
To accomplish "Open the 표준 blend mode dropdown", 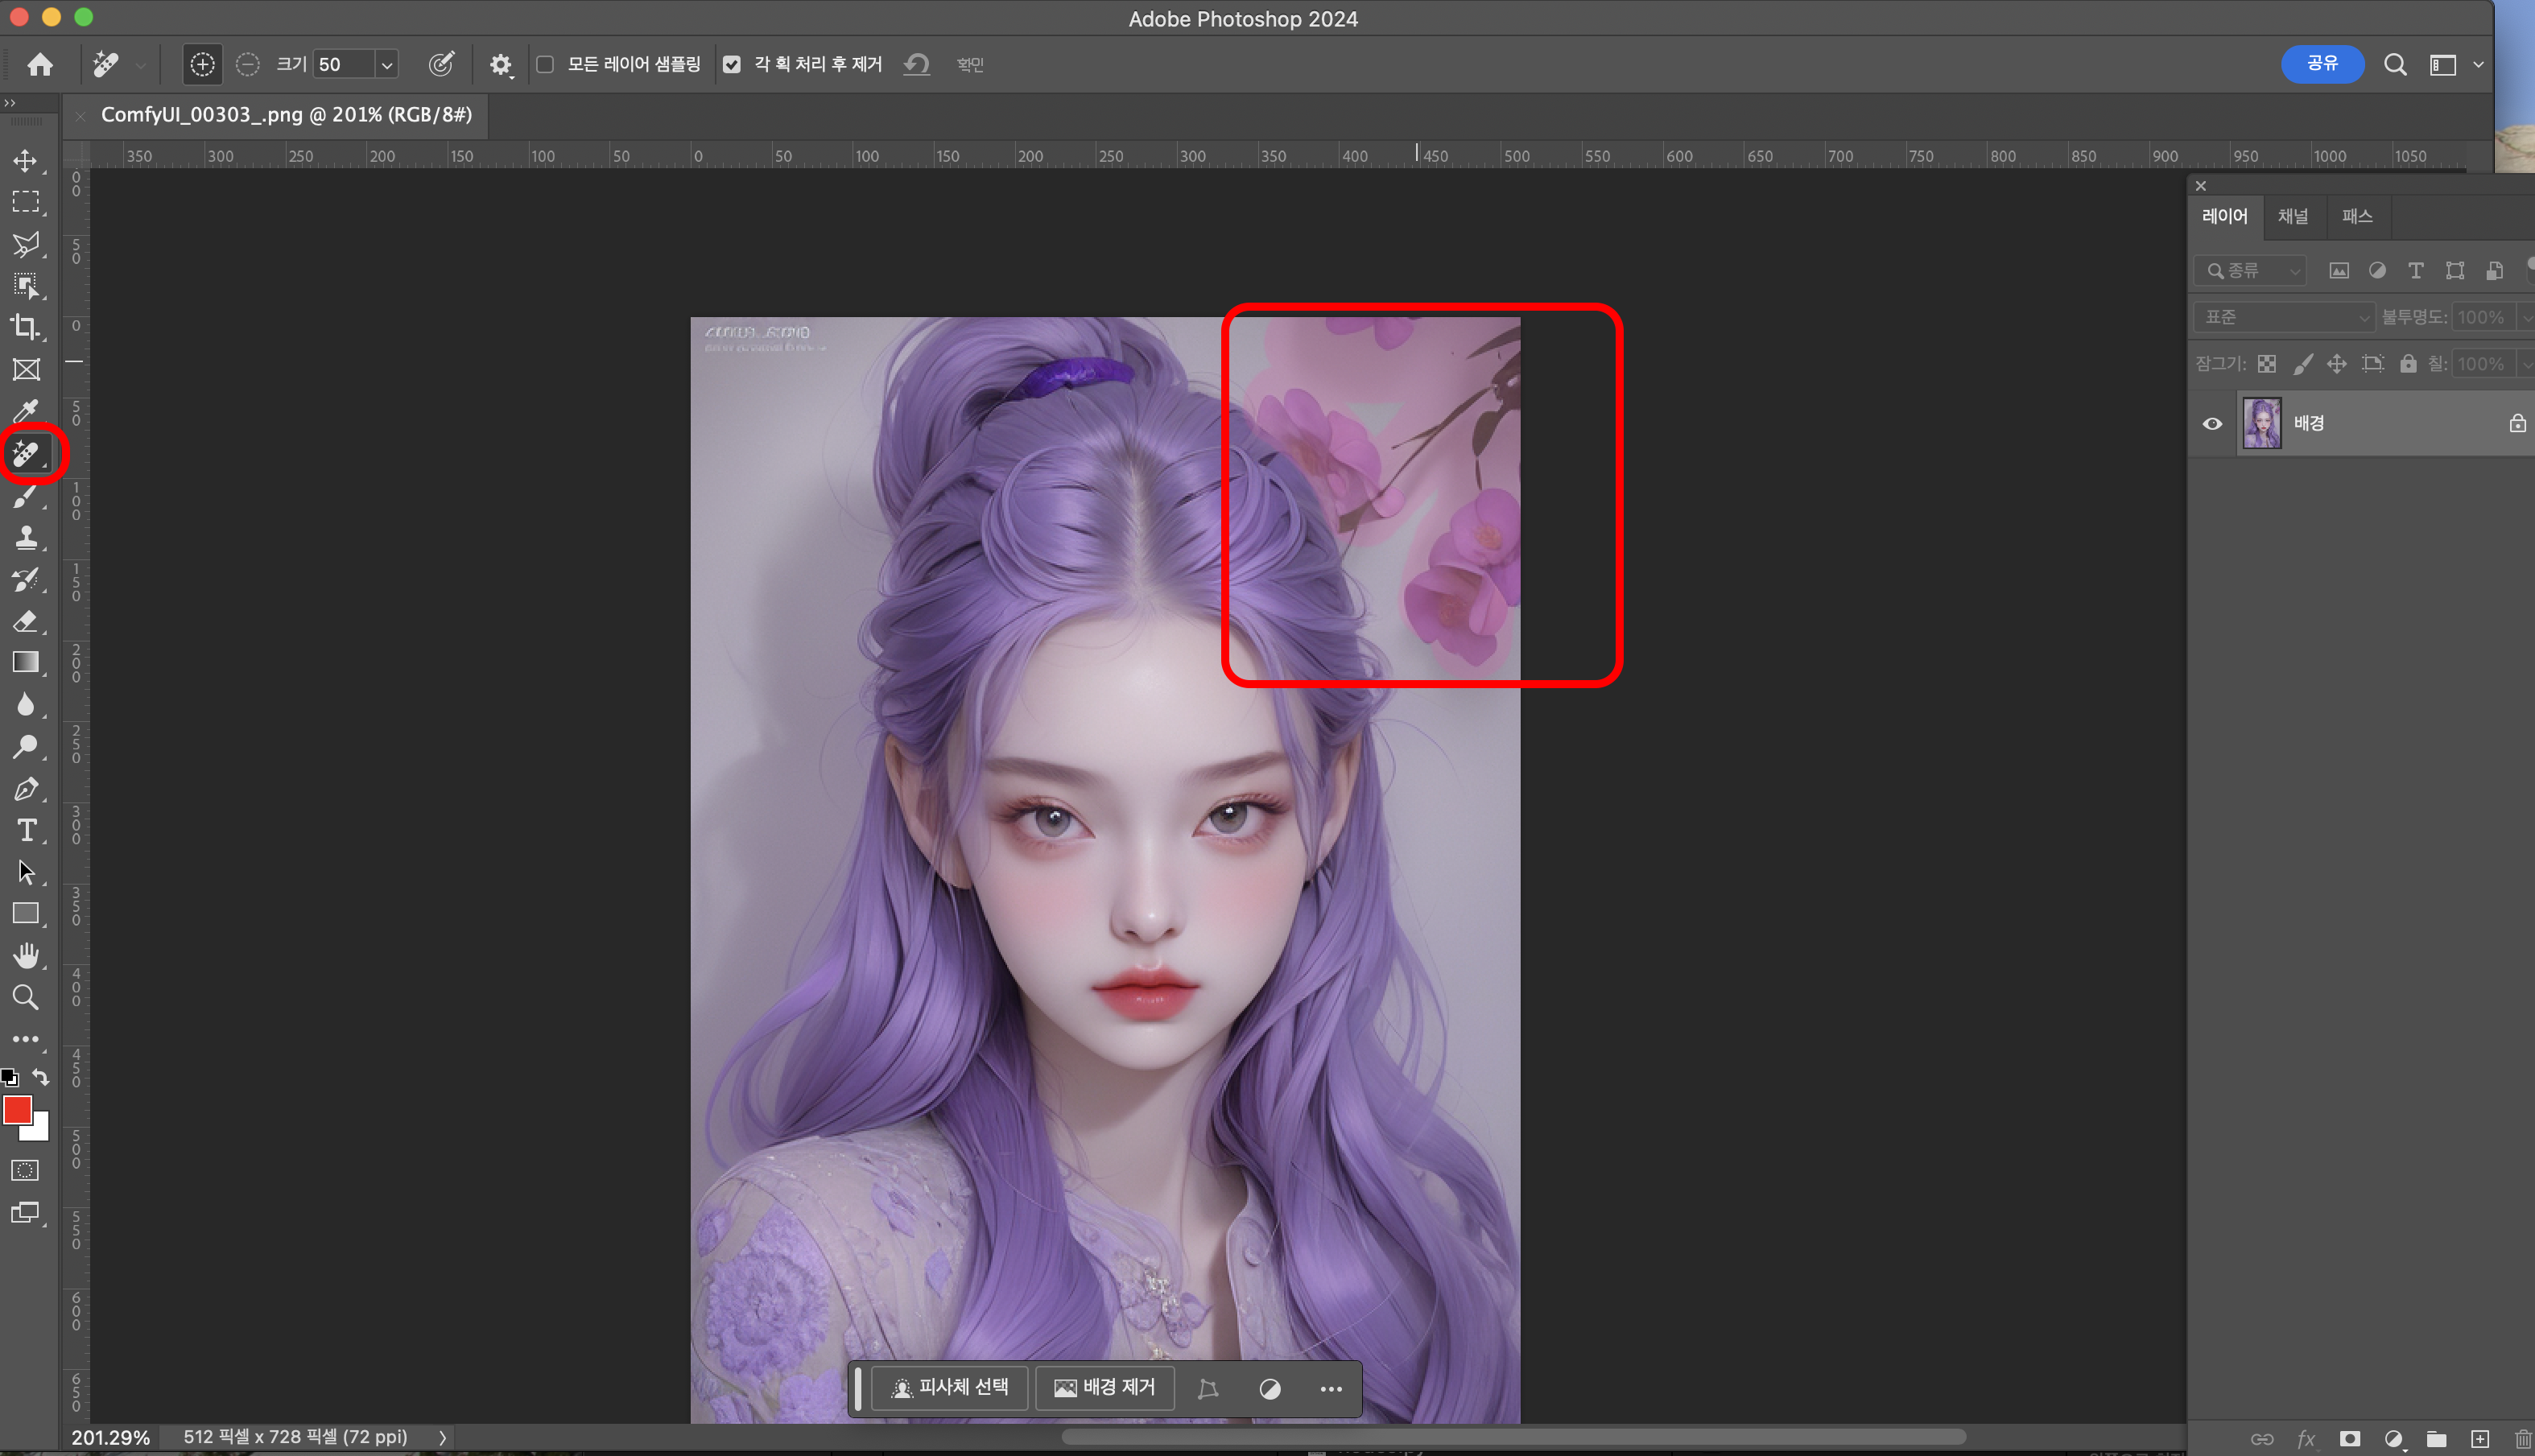I will (x=2285, y=317).
